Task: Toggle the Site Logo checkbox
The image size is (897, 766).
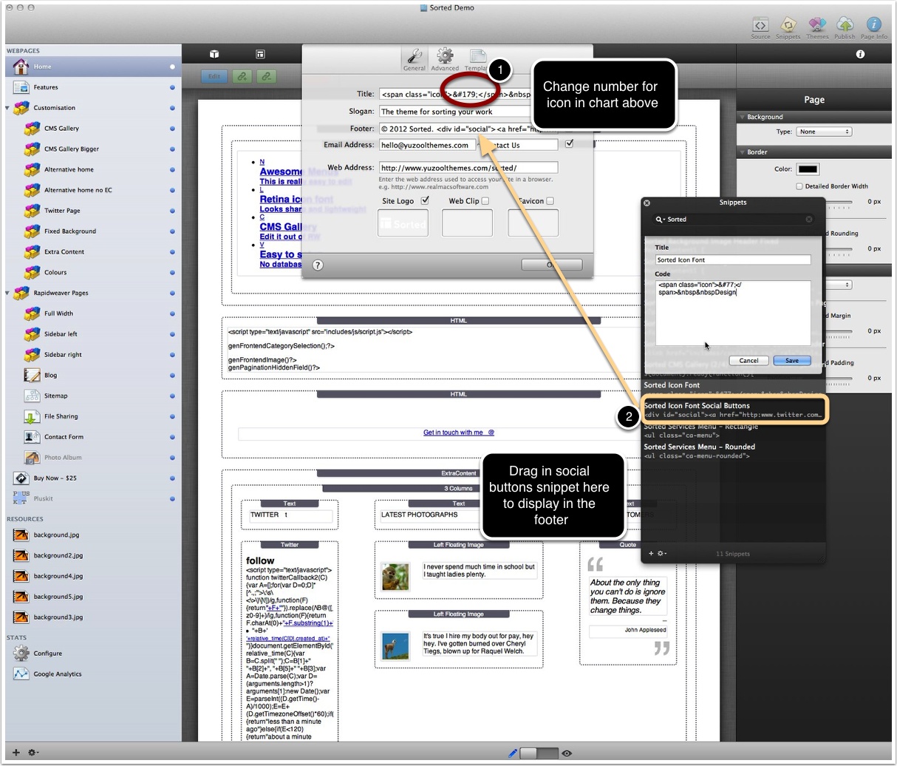Action: pos(425,200)
